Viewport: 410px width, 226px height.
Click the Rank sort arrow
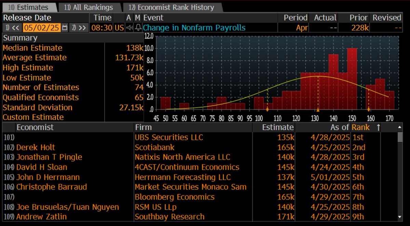click(378, 127)
